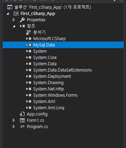Click the 참조 references node icon
The image size is (126, 148).
[22, 26]
